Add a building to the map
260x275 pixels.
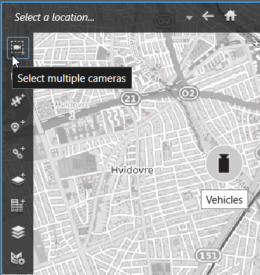coord(18,206)
